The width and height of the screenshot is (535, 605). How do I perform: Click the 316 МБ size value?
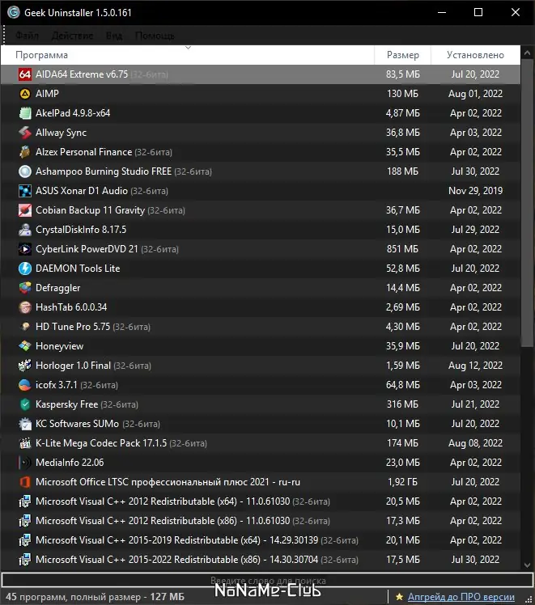pos(402,404)
